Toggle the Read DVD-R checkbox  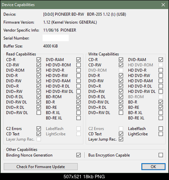[39, 76]
